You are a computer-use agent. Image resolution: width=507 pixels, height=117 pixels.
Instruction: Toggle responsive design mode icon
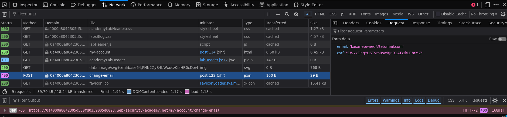pyautogui.click(x=487, y=5)
